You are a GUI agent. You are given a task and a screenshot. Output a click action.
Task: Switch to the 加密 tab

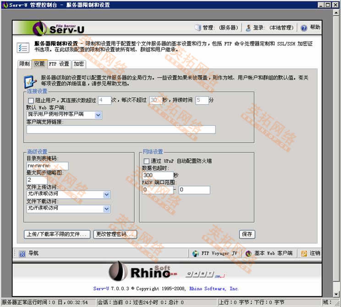[79, 64]
